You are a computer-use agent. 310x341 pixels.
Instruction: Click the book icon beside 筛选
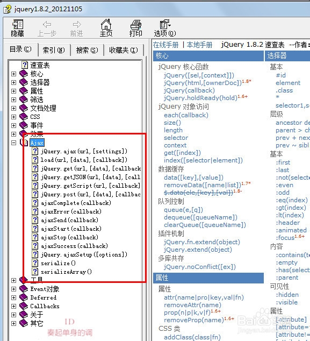coord(24,100)
